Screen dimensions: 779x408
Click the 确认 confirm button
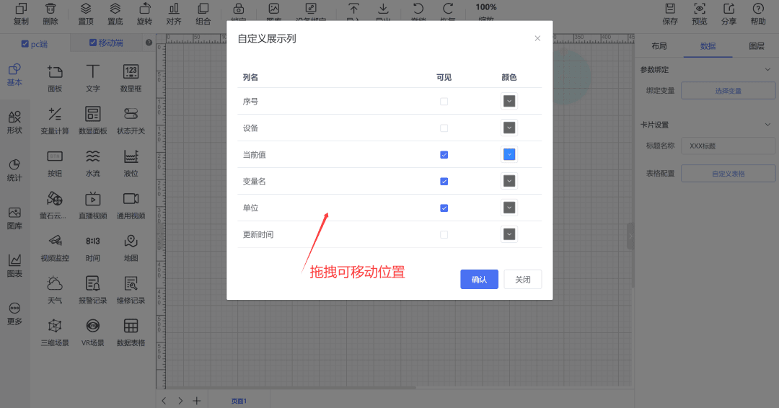pos(479,280)
